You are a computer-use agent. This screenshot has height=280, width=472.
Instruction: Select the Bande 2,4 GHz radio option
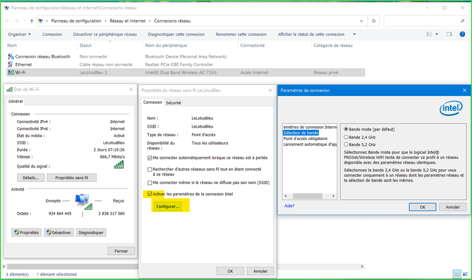click(346, 137)
